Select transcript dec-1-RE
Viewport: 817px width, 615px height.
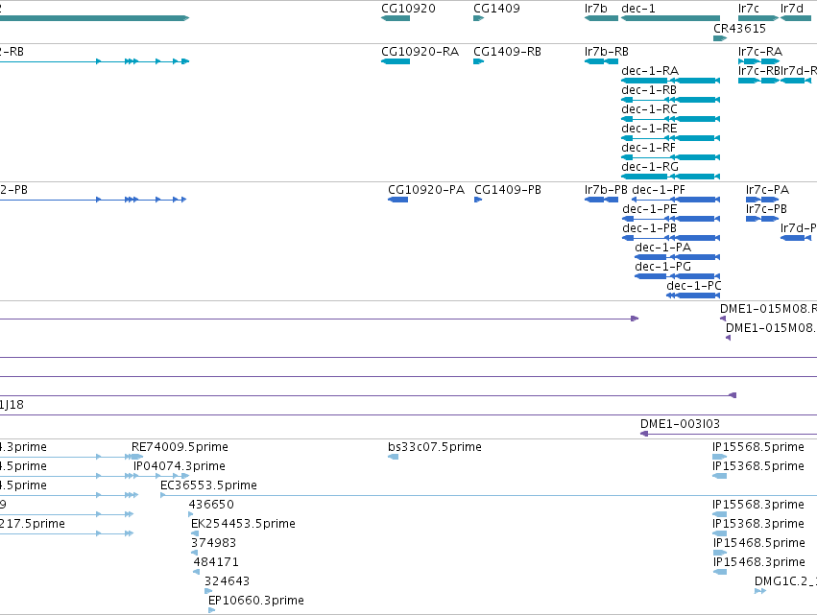point(670,138)
